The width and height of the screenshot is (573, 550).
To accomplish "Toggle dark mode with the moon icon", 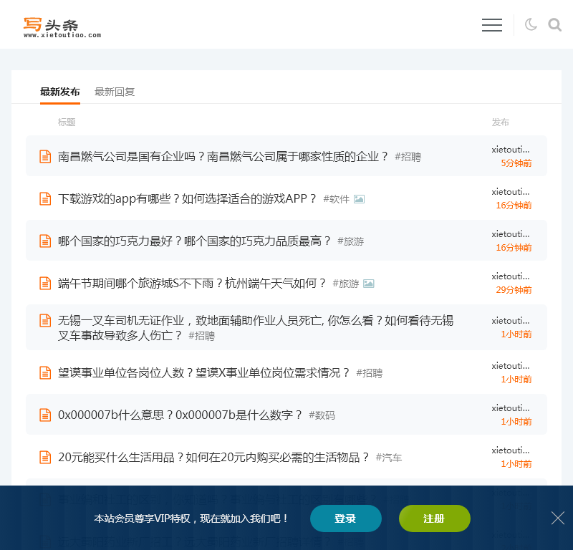I will [530, 24].
